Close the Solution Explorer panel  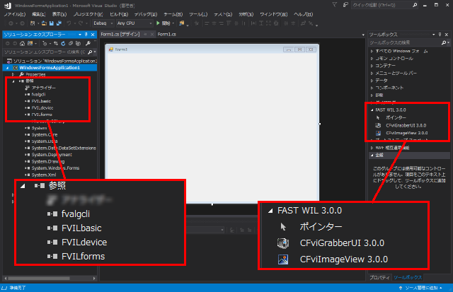coord(93,35)
